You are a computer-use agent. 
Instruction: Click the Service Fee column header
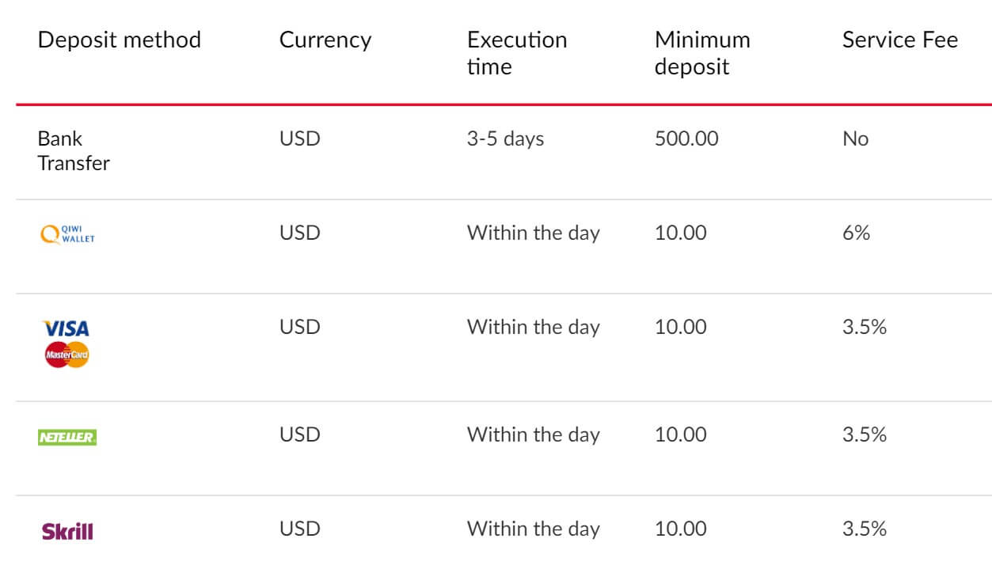pos(900,40)
